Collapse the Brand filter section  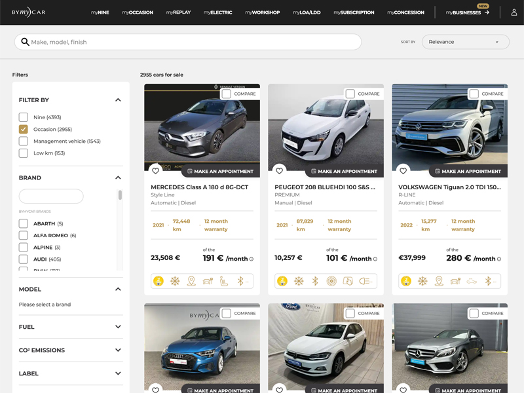click(118, 178)
